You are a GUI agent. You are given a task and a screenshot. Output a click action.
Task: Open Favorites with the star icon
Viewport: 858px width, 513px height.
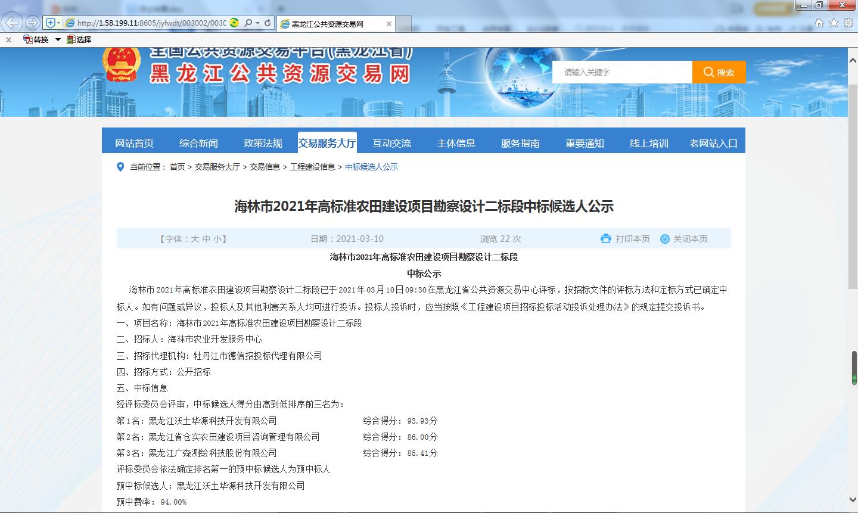834,23
